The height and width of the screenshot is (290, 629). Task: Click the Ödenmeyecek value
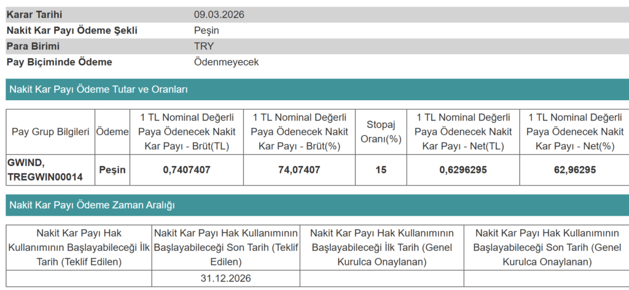(x=226, y=62)
